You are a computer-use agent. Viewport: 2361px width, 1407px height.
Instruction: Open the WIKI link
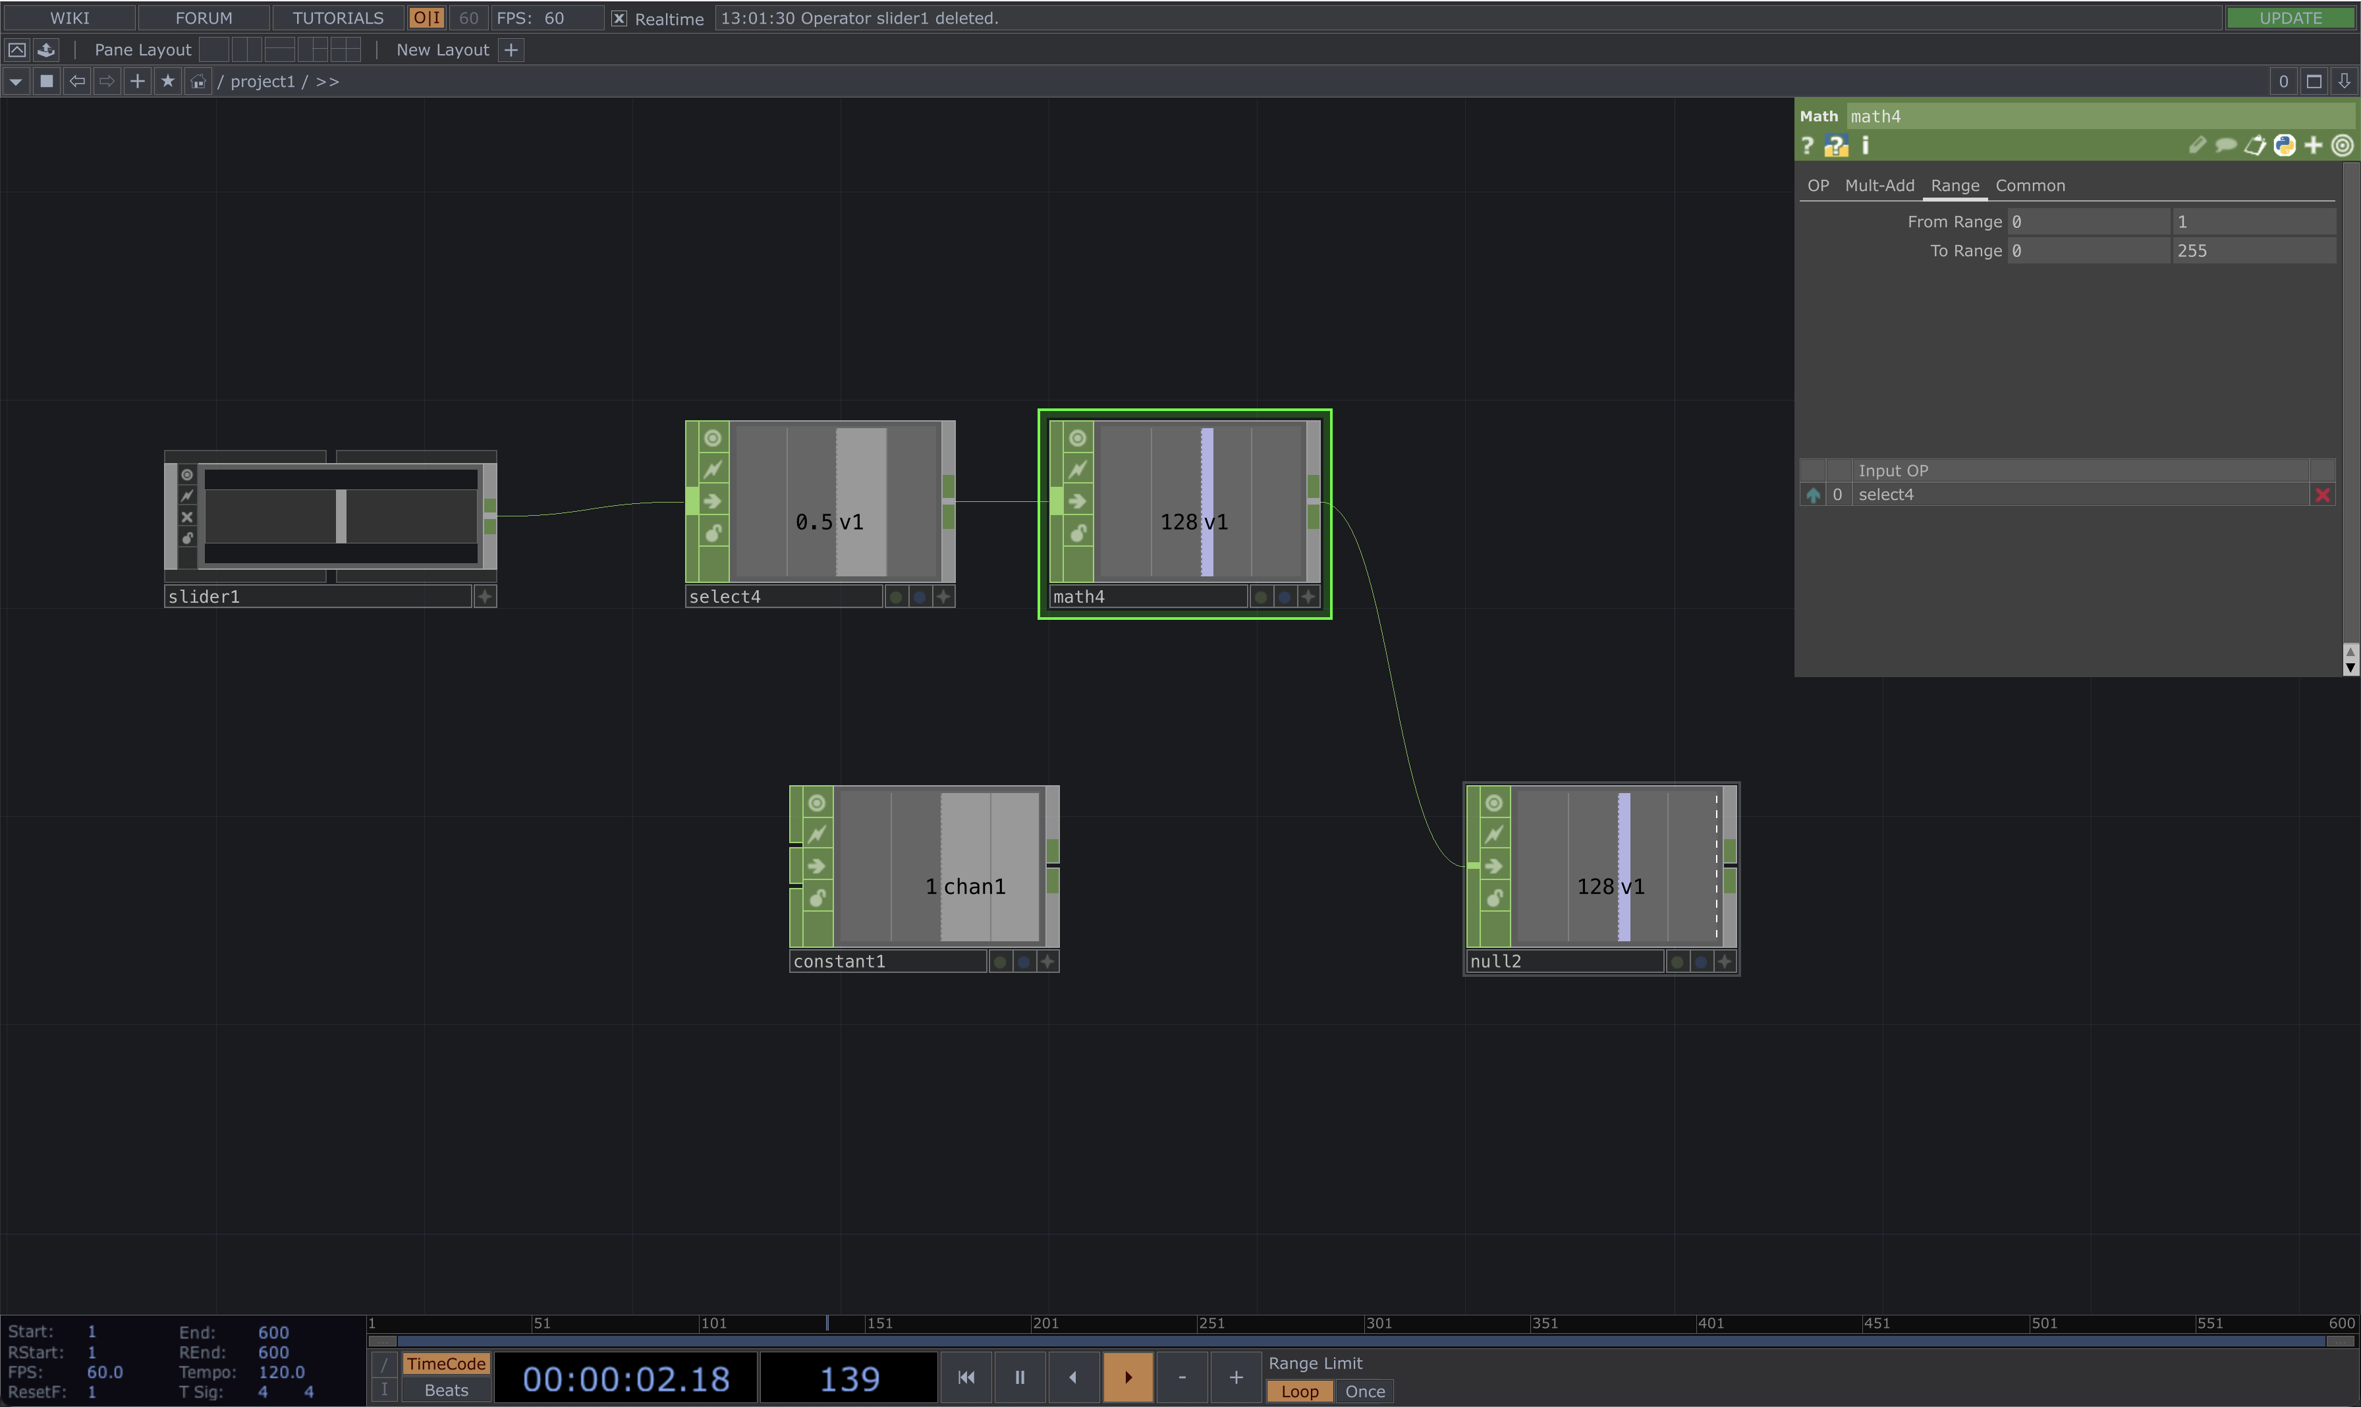[70, 18]
